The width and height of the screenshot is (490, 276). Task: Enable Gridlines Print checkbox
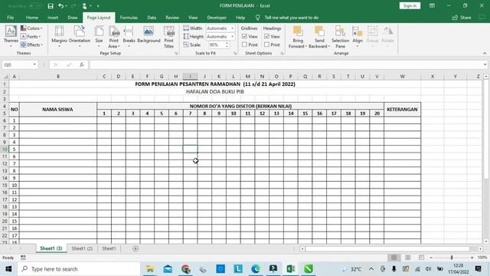pyautogui.click(x=244, y=44)
